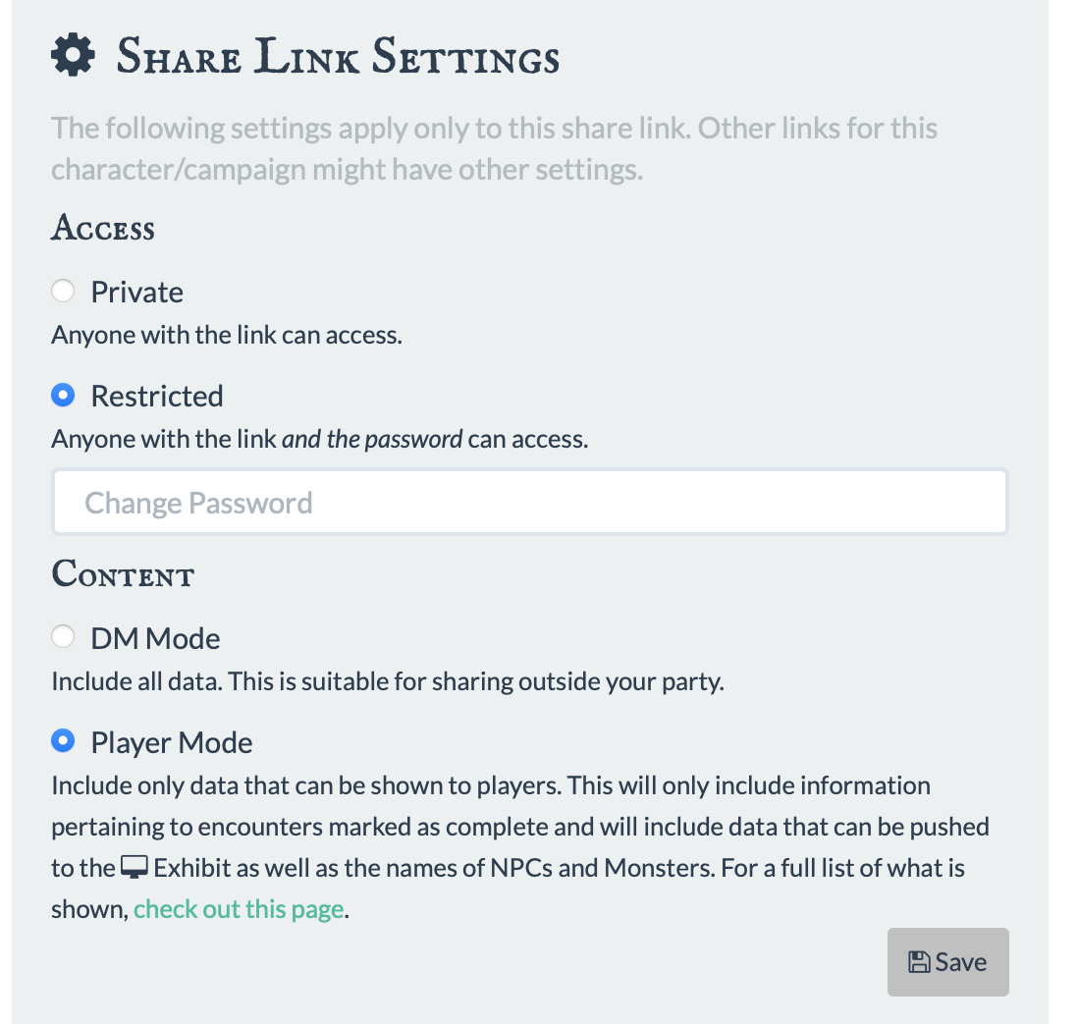
Task: Select the Private access radio button
Action: 64,292
